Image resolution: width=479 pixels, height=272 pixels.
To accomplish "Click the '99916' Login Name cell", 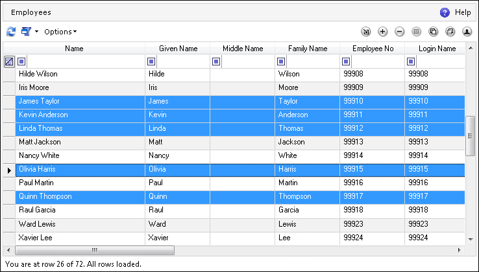I will coord(435,183).
